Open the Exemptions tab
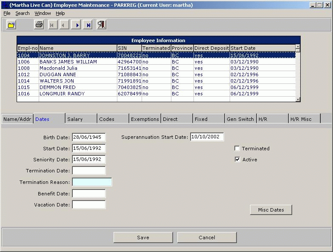Screen dimensions: 333x252 (145, 119)
